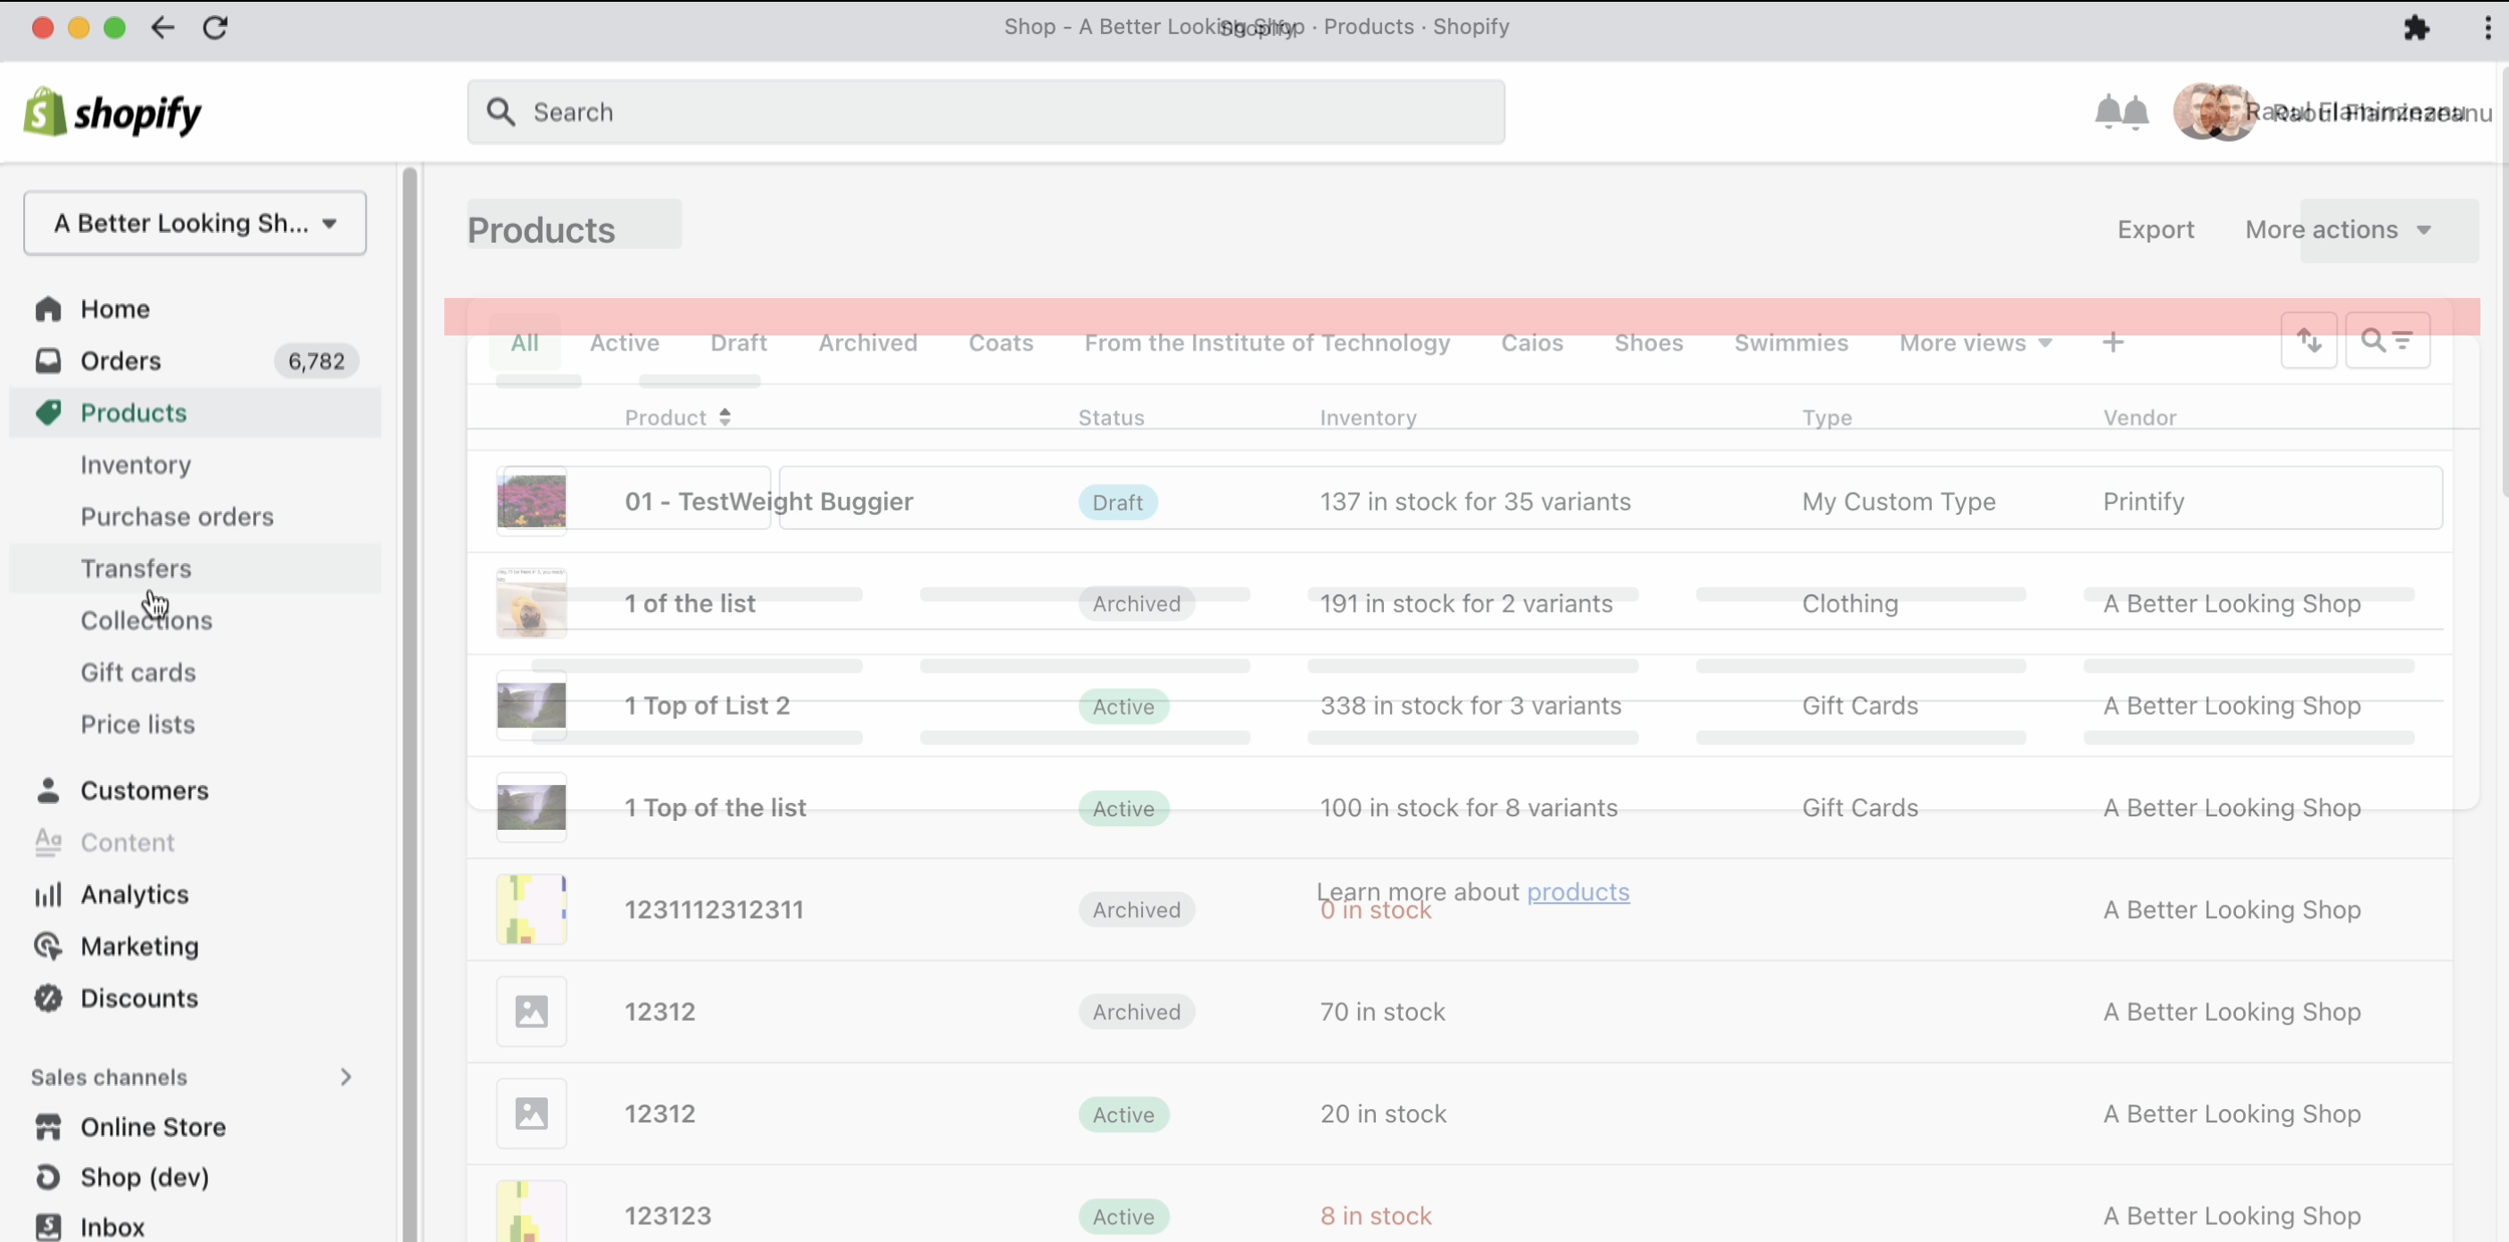Select the Swimmies view tab
Image resolution: width=2509 pixels, height=1242 pixels.
(1790, 343)
